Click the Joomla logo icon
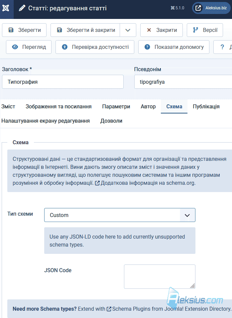 [6, 8]
